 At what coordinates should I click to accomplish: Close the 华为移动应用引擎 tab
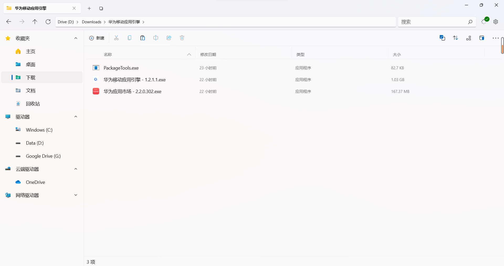pyautogui.click(x=74, y=8)
